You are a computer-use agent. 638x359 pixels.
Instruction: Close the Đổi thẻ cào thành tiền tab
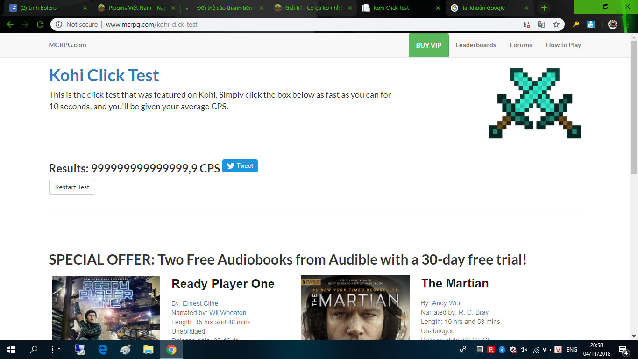point(261,8)
